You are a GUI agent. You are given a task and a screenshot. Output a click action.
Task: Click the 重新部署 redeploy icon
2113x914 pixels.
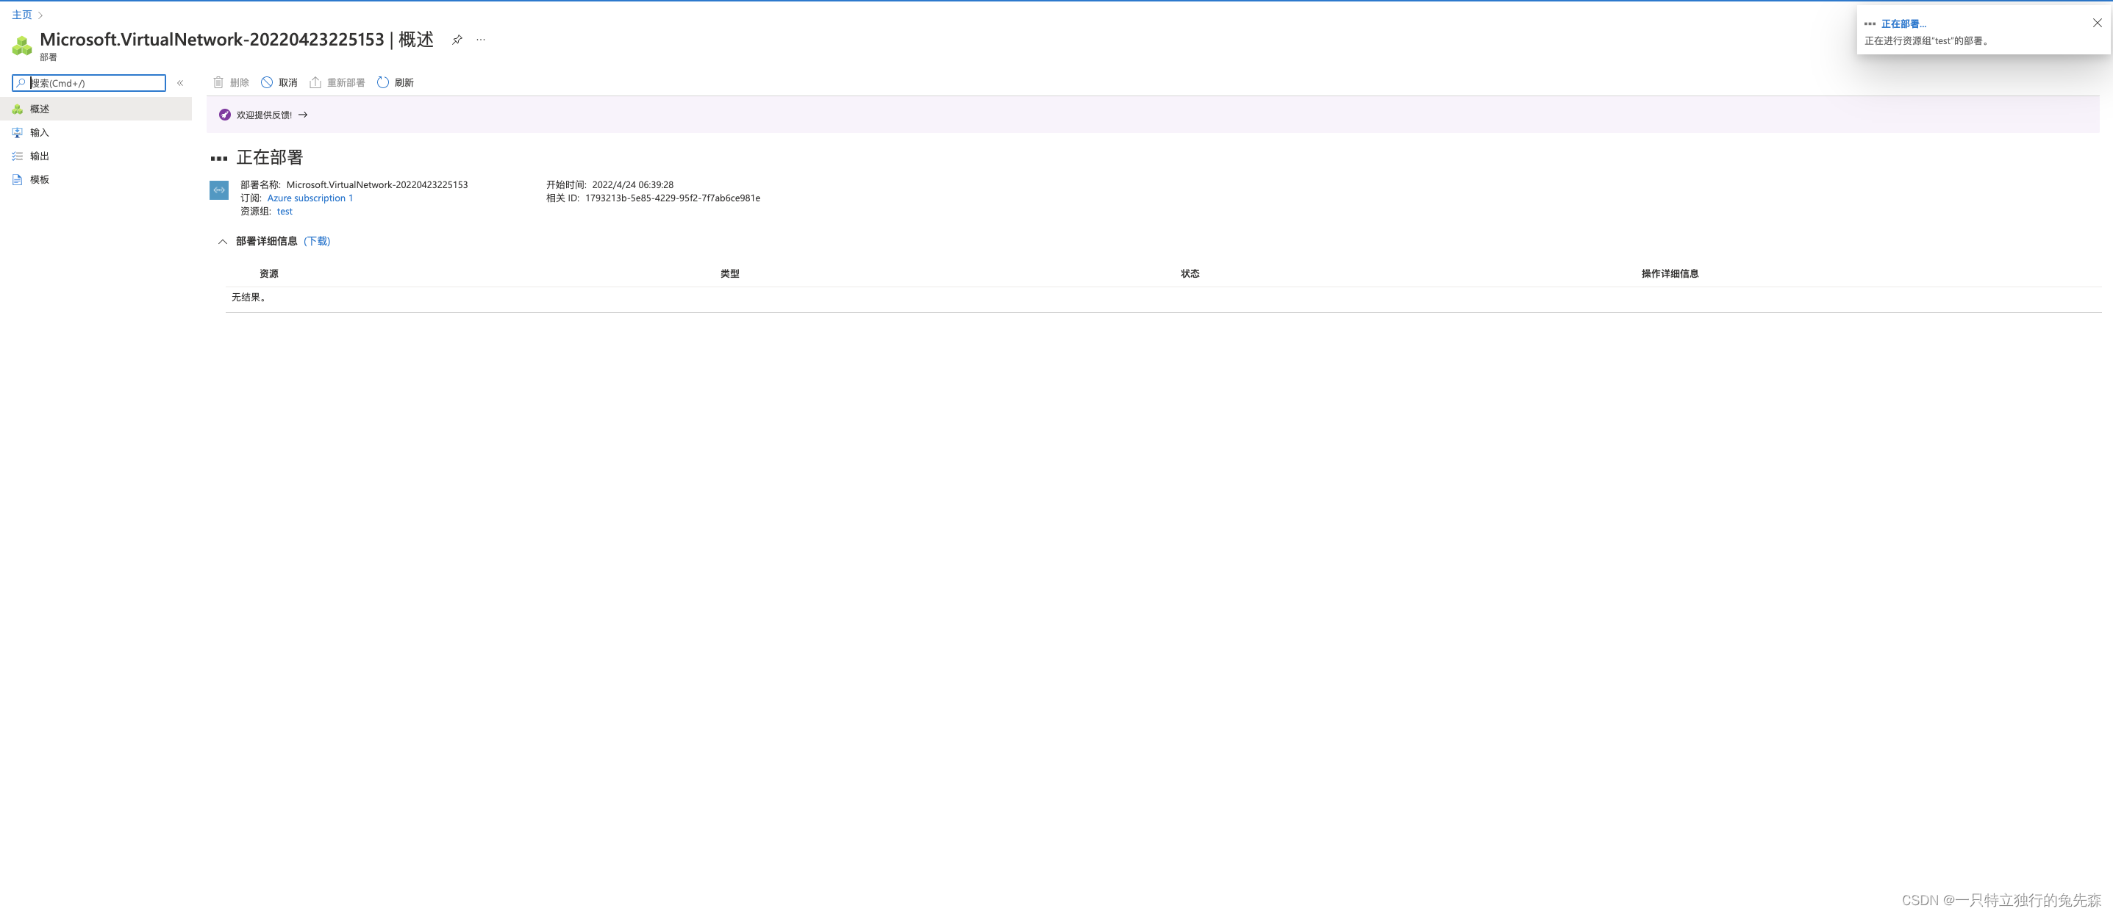315,83
